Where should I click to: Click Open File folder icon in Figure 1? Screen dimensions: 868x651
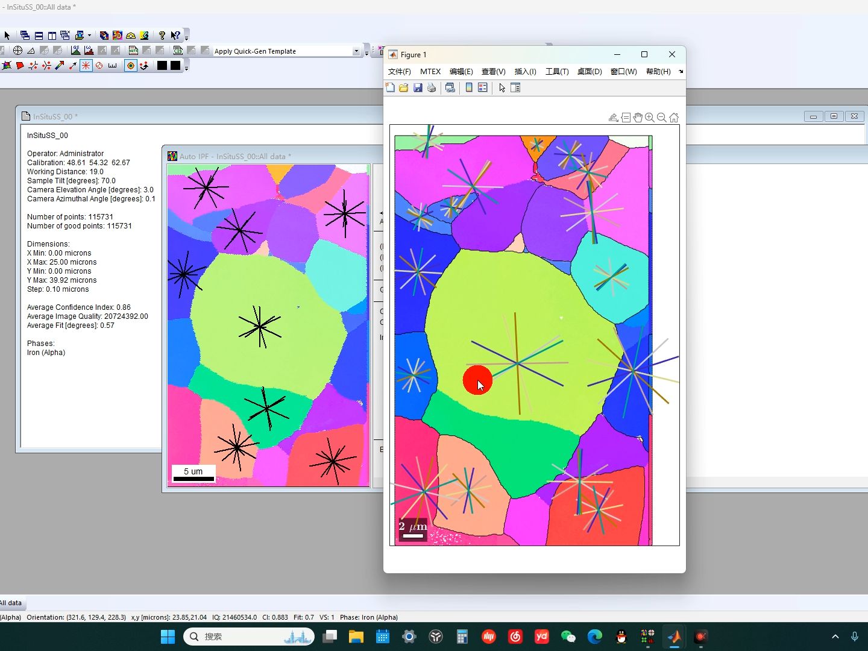(404, 88)
